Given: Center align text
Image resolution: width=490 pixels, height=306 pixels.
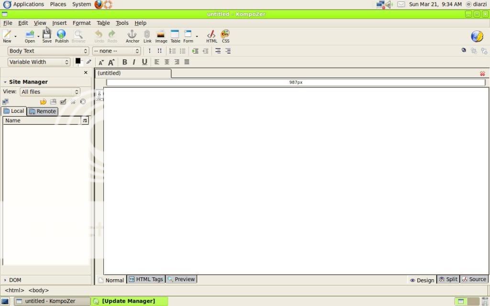Looking at the screenshot, I should point(167,62).
